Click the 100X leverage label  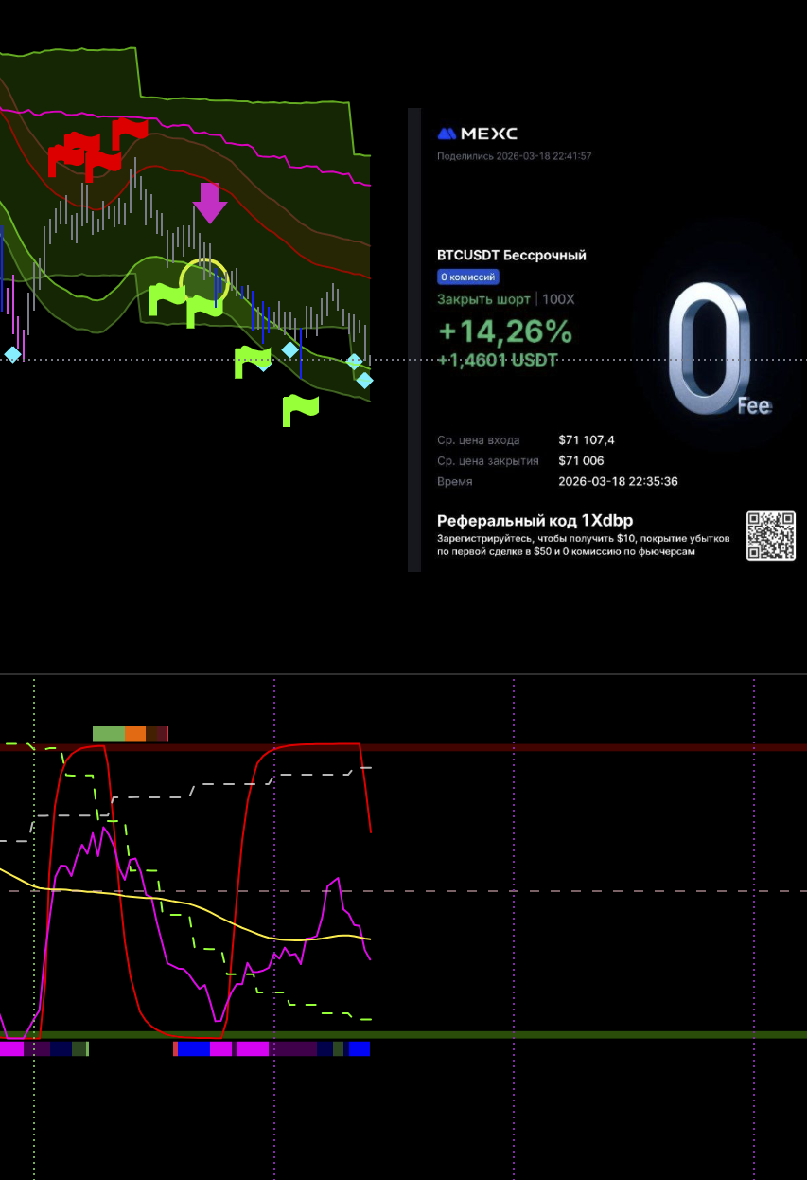tap(558, 299)
